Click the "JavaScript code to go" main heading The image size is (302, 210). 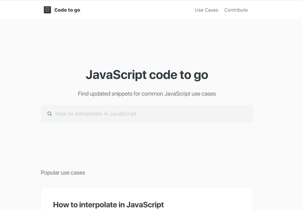(147, 75)
